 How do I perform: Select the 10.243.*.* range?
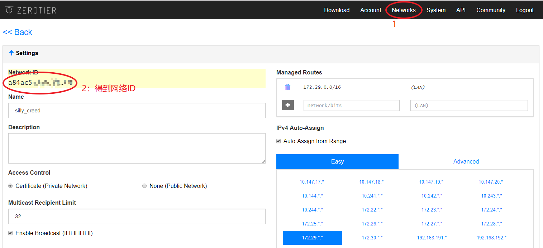[491, 196]
